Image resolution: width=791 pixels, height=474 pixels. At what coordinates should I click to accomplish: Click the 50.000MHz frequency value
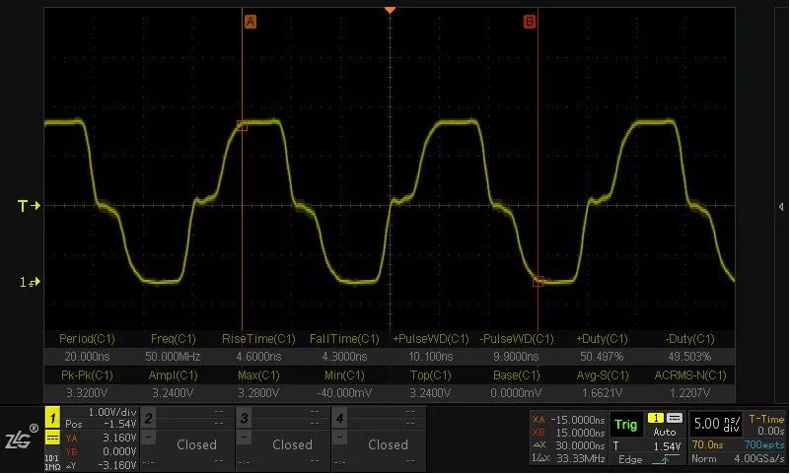tap(173, 357)
